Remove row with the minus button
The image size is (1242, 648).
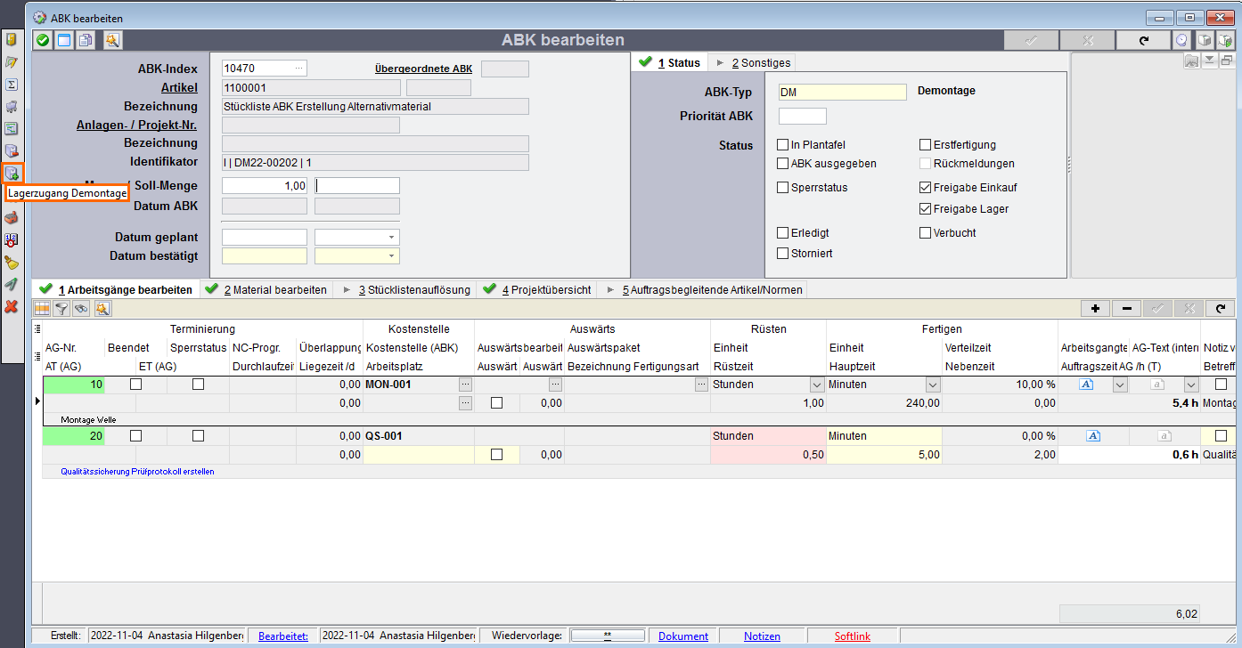tap(1126, 309)
